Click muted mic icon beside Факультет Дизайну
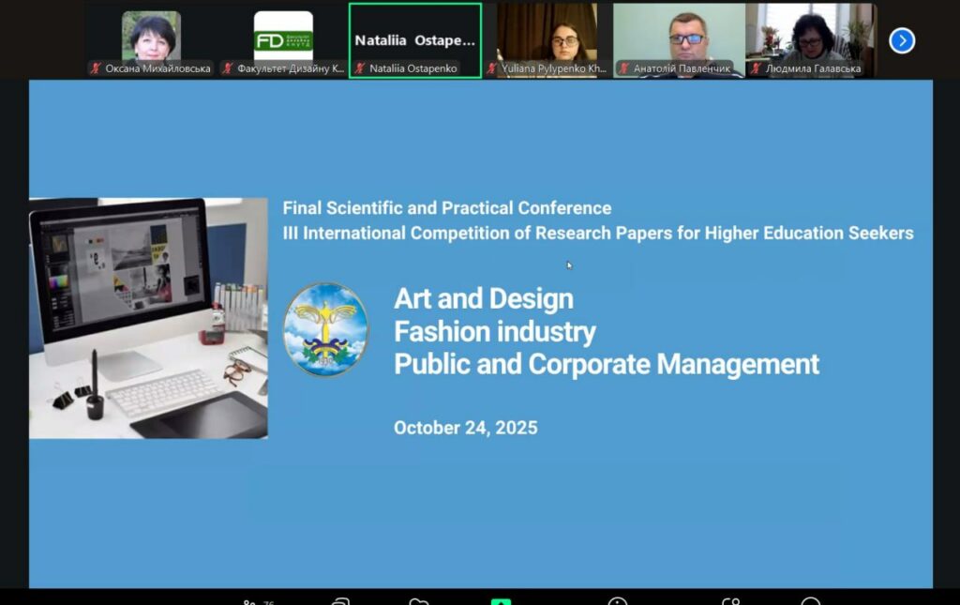This screenshot has width=960, height=605. [228, 68]
